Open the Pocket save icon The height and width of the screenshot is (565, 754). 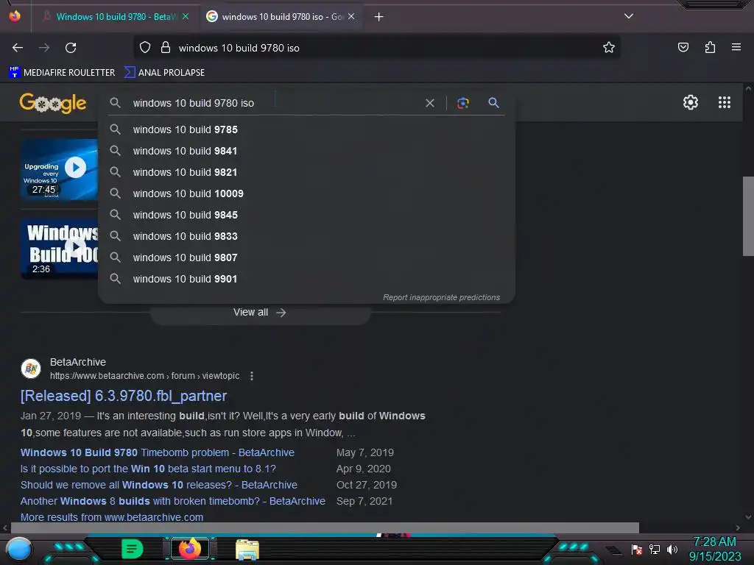[x=683, y=47]
